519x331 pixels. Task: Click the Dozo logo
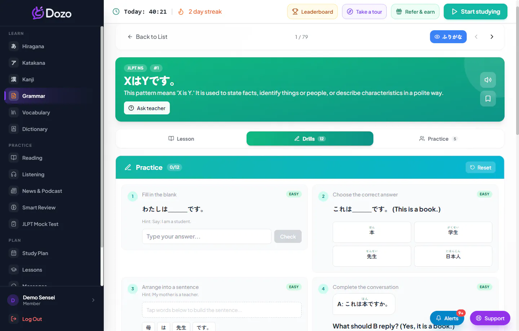pyautogui.click(x=52, y=13)
